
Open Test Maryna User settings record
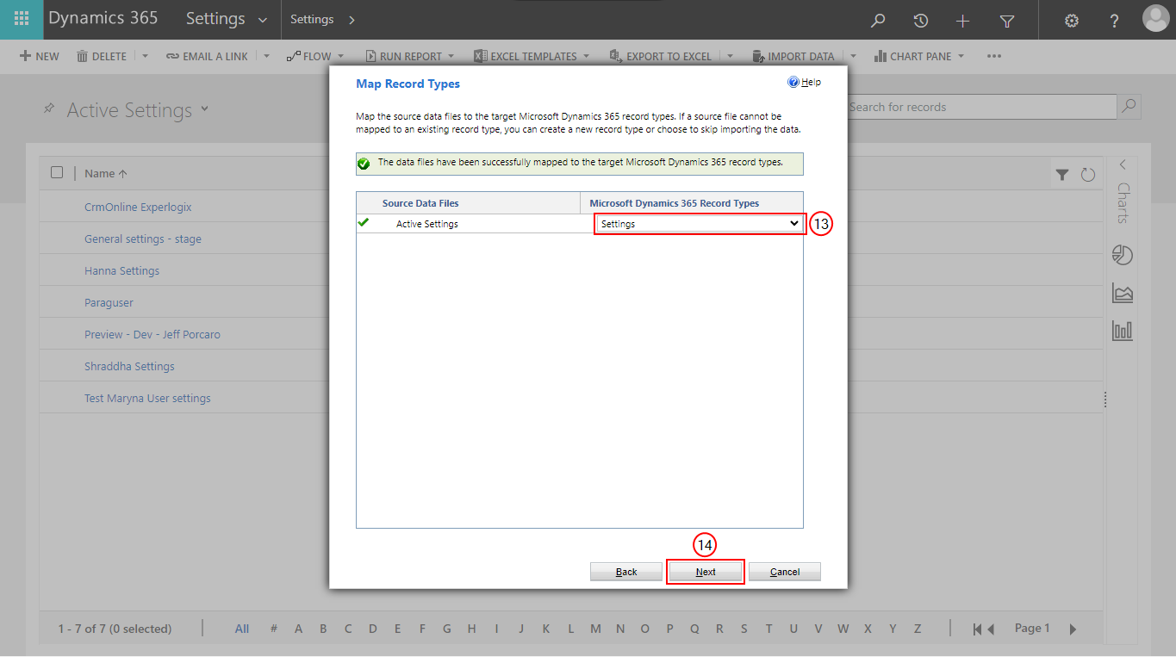[x=147, y=398]
